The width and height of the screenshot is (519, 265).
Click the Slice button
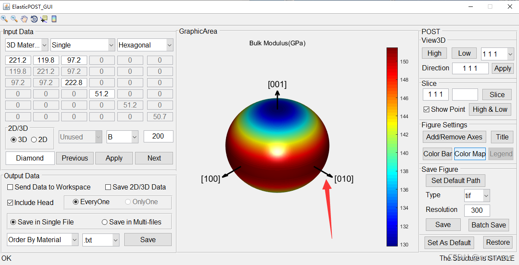click(497, 95)
